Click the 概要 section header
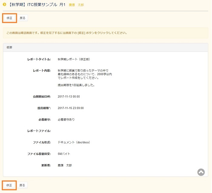This screenshot has width=212, height=193. 10,48
